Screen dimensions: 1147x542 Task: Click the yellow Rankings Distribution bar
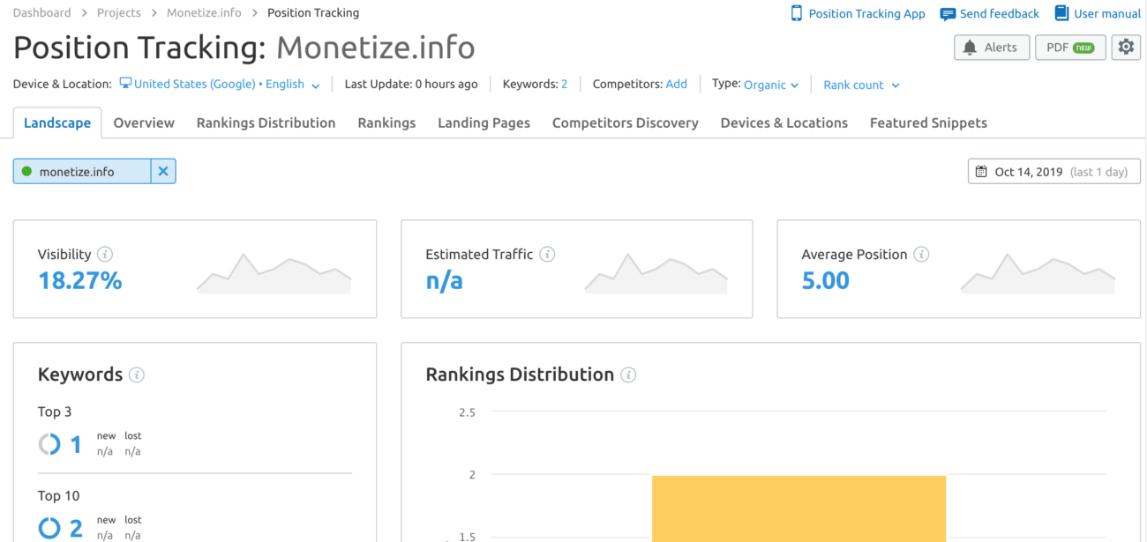point(798,509)
